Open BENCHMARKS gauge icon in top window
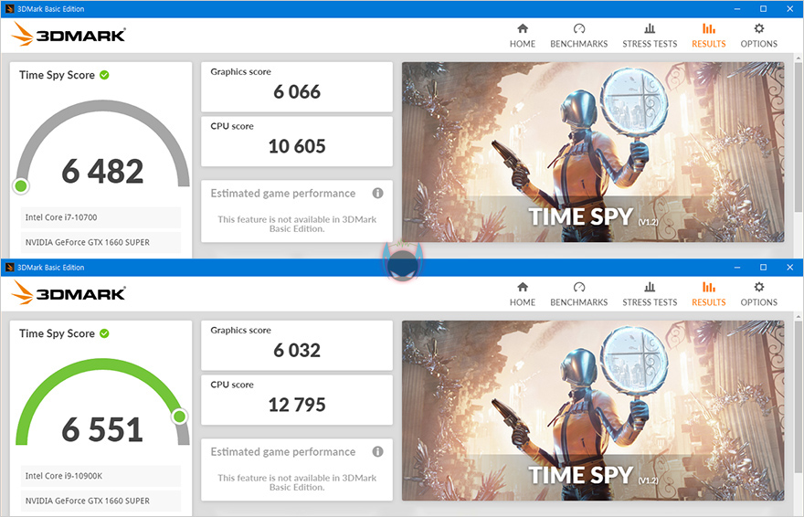804x517 pixels. [579, 28]
